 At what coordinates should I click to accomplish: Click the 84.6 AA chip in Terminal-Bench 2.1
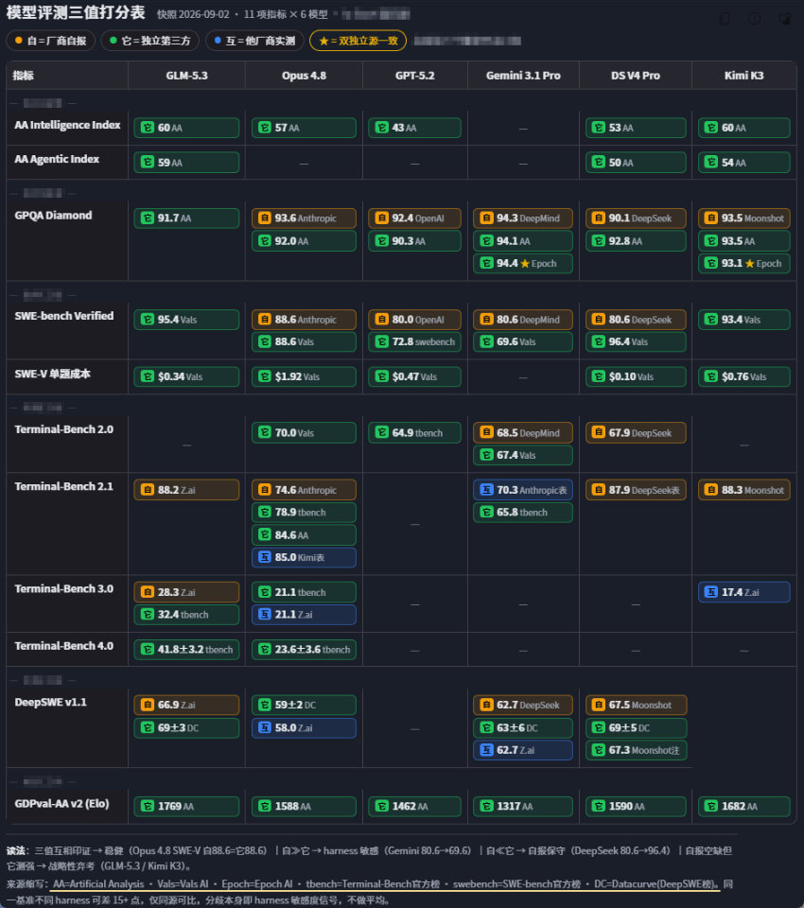click(x=305, y=535)
